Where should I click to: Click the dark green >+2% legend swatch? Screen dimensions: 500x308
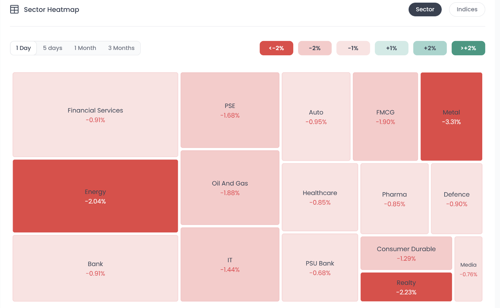[x=468, y=48]
